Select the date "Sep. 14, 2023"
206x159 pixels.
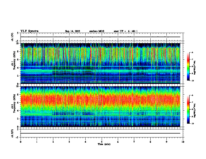tap(73, 31)
